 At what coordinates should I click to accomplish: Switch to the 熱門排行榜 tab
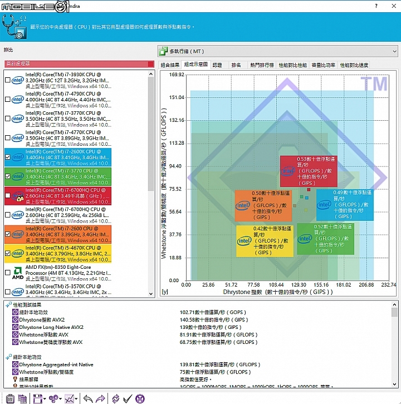[262, 65]
